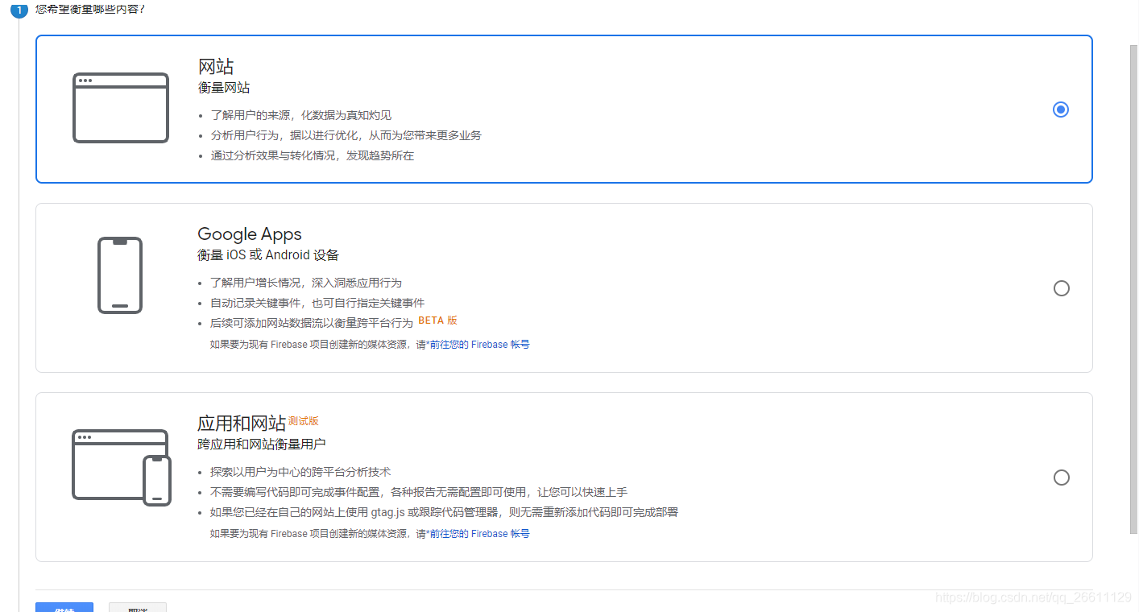The image size is (1139, 612).
Task: Click the browser-and-phone icon for 应用和网站
Action: point(122,467)
